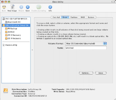Select the '186.3 GB LaCie Group SA' row text
This screenshot has width=116, height=100.
pyautogui.click(x=17, y=25)
